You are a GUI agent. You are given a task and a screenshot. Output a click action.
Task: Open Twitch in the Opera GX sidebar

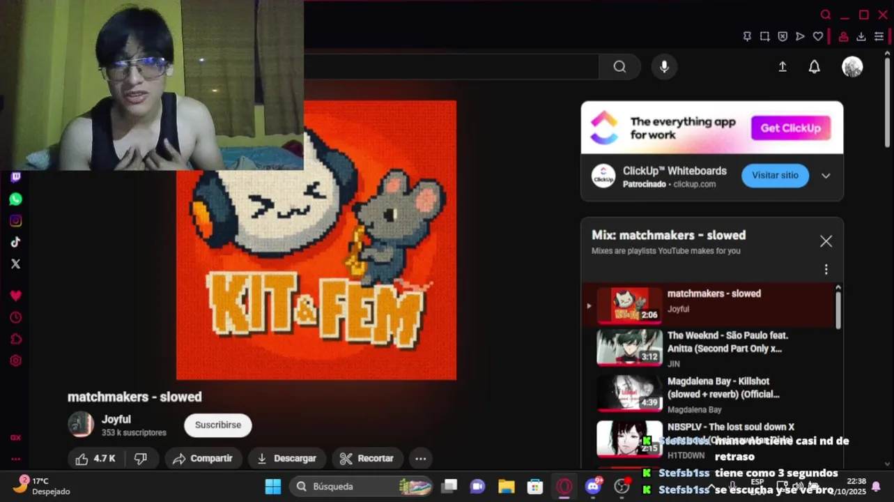tap(15, 177)
